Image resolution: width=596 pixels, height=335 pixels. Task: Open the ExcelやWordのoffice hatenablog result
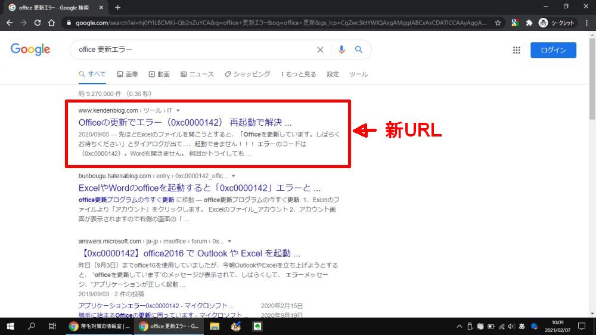point(200,188)
